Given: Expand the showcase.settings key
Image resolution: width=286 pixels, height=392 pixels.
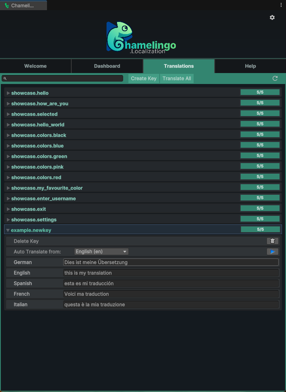Looking at the screenshot, I should [8, 220].
